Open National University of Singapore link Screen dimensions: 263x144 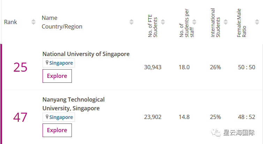pos(86,54)
